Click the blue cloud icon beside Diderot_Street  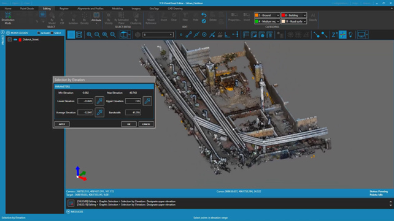point(15,40)
